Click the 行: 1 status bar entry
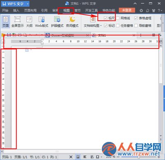Image resolution: width=165 pixels, height=160 pixels. click(x=45, y=157)
